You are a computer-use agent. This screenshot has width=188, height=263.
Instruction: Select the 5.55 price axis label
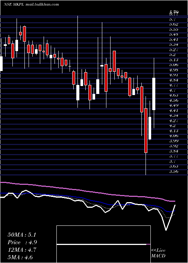coord(174,29)
